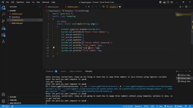193x108 pixels.
Task: Open the File menu
Action: [x=7, y=2]
